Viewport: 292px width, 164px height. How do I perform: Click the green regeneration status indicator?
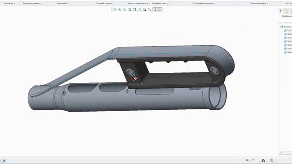coord(247,160)
